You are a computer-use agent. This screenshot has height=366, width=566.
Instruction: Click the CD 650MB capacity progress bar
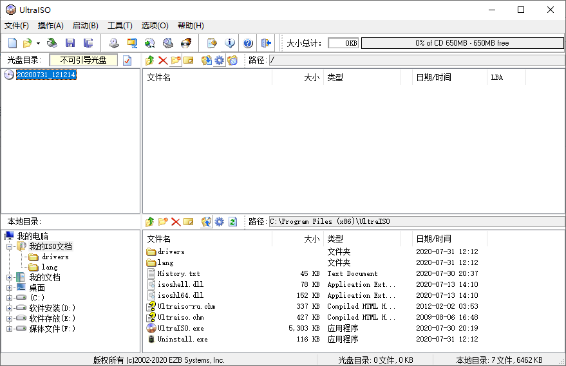[462, 43]
